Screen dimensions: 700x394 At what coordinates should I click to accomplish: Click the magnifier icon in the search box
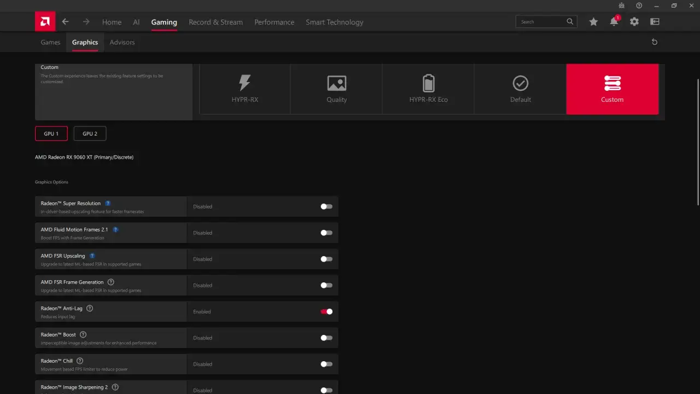pyautogui.click(x=570, y=22)
